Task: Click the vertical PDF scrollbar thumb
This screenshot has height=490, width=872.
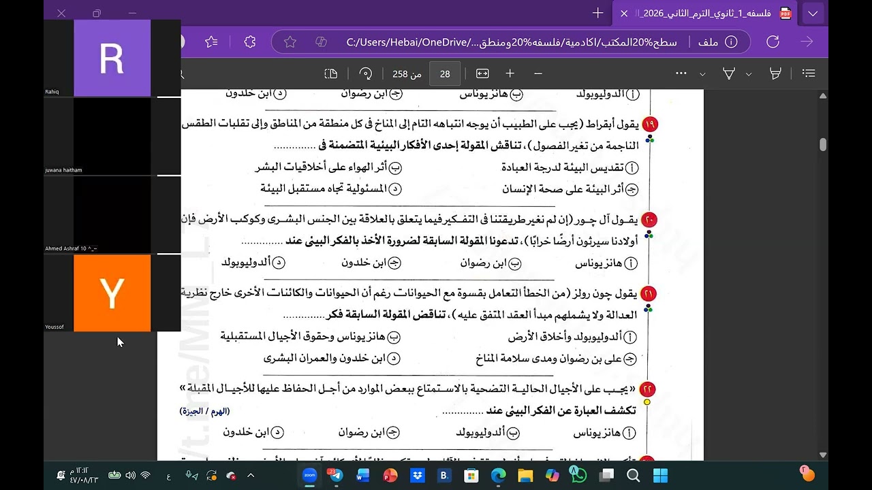Action: (x=823, y=144)
